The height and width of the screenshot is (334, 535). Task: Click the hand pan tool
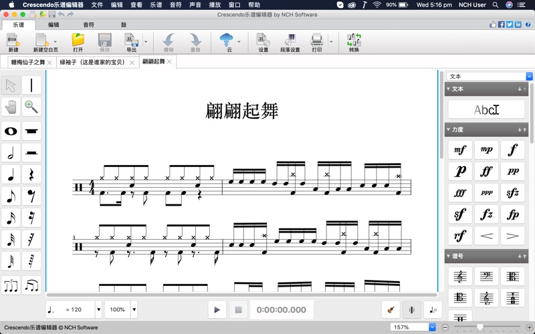click(11, 107)
